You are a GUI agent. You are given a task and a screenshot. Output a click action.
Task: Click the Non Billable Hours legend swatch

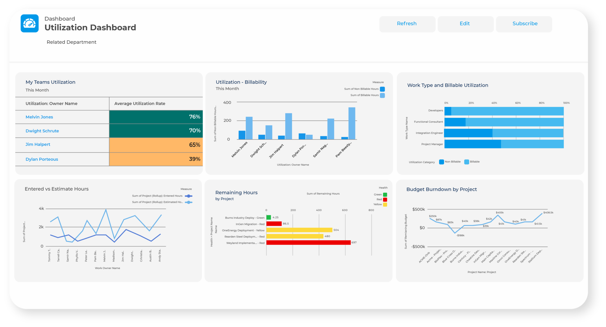click(x=382, y=89)
